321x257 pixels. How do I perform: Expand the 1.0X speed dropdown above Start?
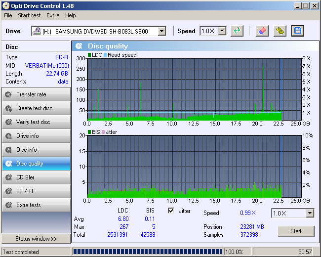(310, 213)
